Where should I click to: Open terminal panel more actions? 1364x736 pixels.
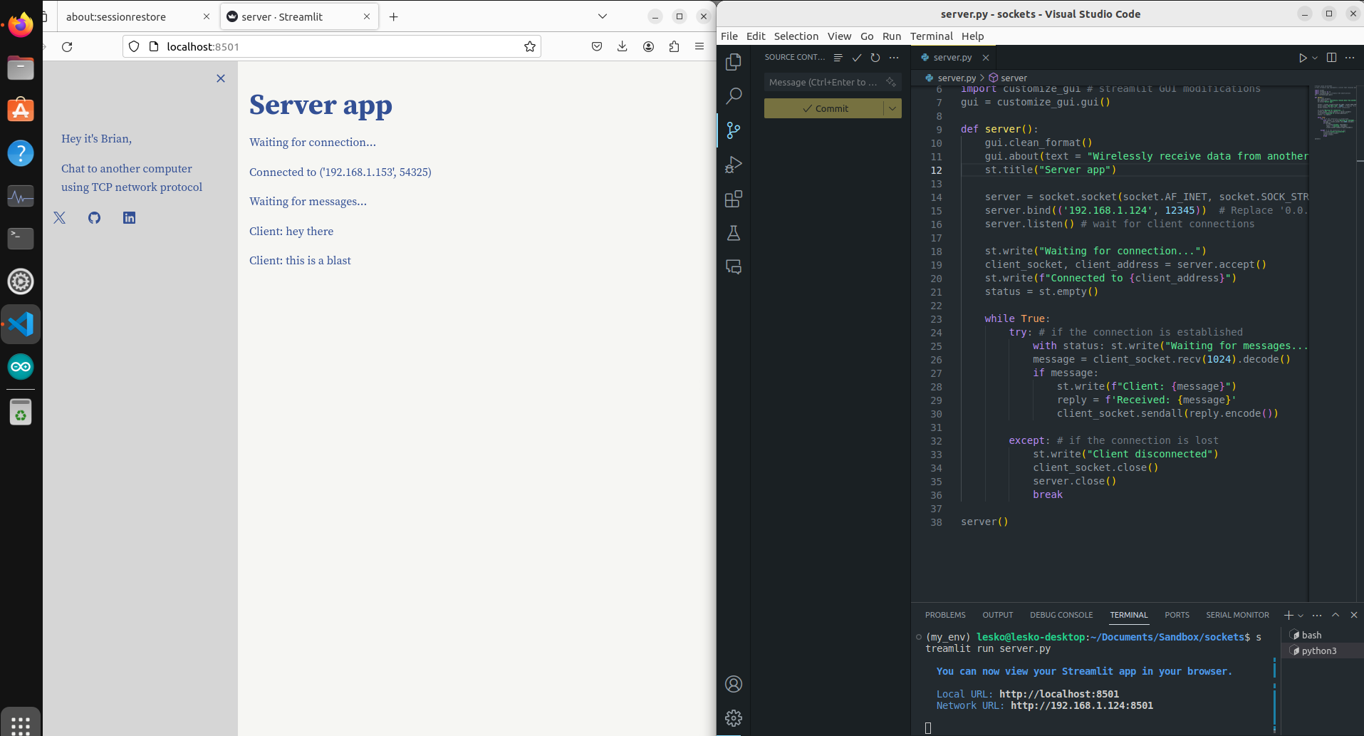(1317, 616)
